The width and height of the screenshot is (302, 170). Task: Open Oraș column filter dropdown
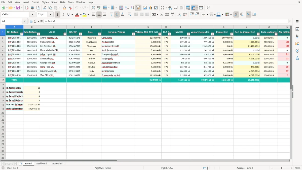coord(100,34)
